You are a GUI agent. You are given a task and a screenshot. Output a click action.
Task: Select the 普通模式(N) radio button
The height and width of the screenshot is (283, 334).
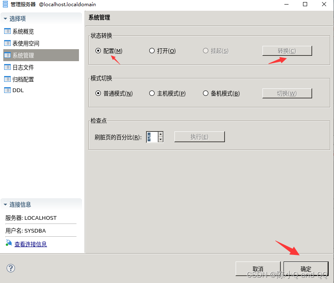98,93
